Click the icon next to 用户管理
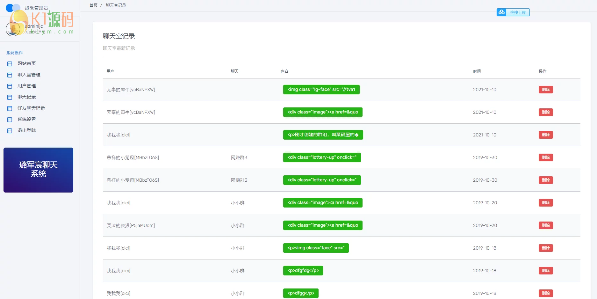This screenshot has width=597, height=299. [10, 86]
